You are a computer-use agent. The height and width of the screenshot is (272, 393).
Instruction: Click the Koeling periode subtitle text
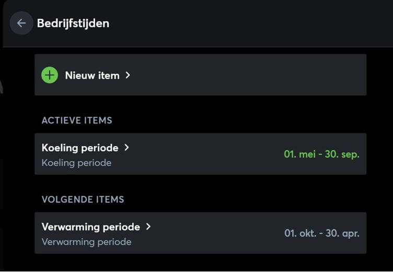click(76, 163)
